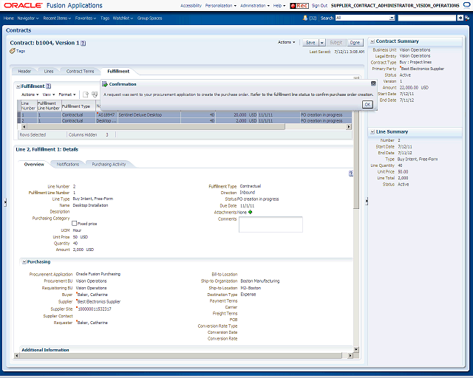
Task: Close the Confirmation dialog with X
Action: (x=373, y=83)
